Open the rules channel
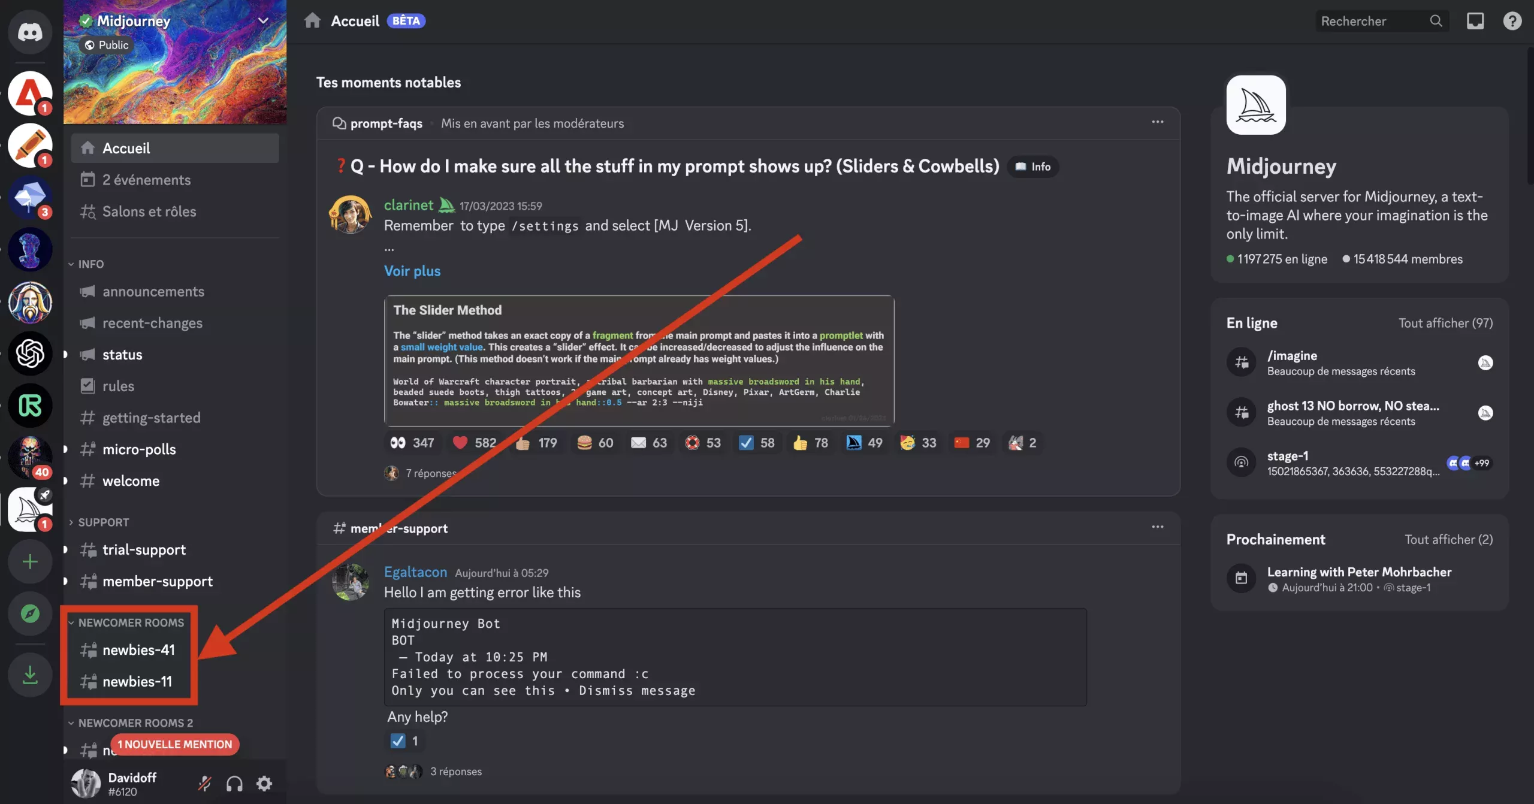1534x804 pixels. coord(175,386)
